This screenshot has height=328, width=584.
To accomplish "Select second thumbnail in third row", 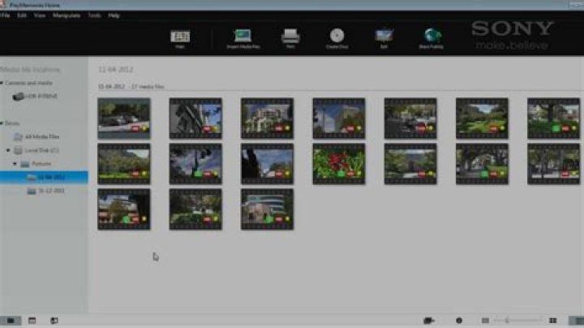I will click(x=195, y=209).
